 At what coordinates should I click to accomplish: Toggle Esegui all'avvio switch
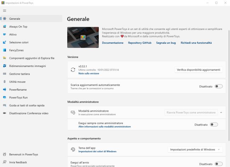(219, 164)
